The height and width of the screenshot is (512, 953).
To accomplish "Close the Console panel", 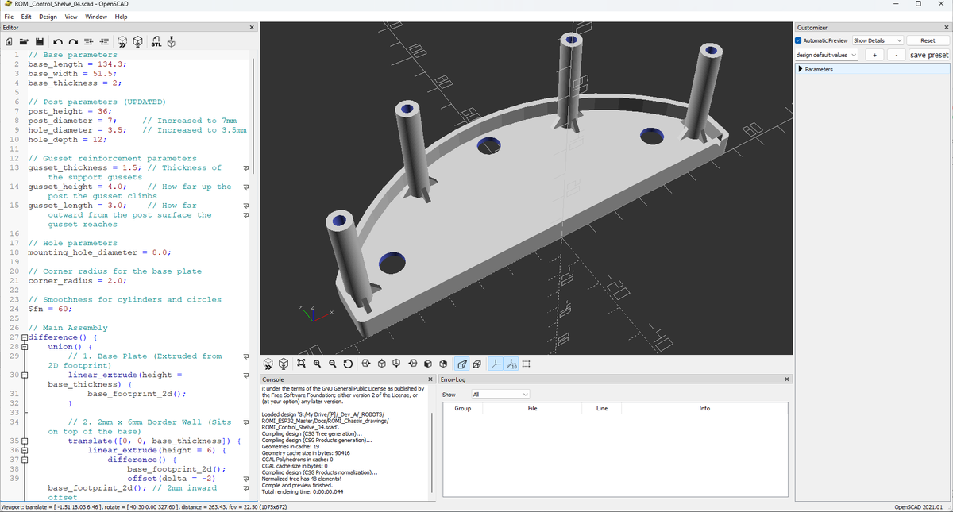I will [430, 379].
